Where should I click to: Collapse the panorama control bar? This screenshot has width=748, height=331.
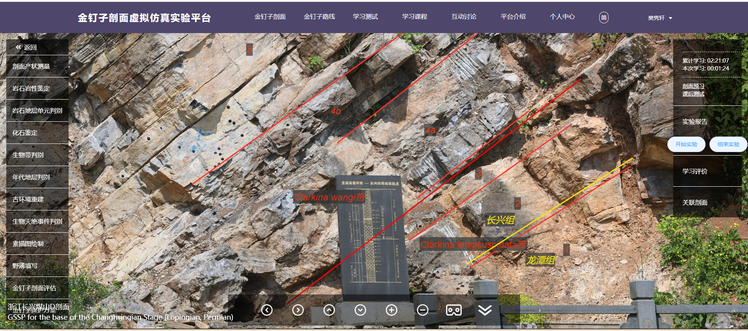[x=485, y=310]
